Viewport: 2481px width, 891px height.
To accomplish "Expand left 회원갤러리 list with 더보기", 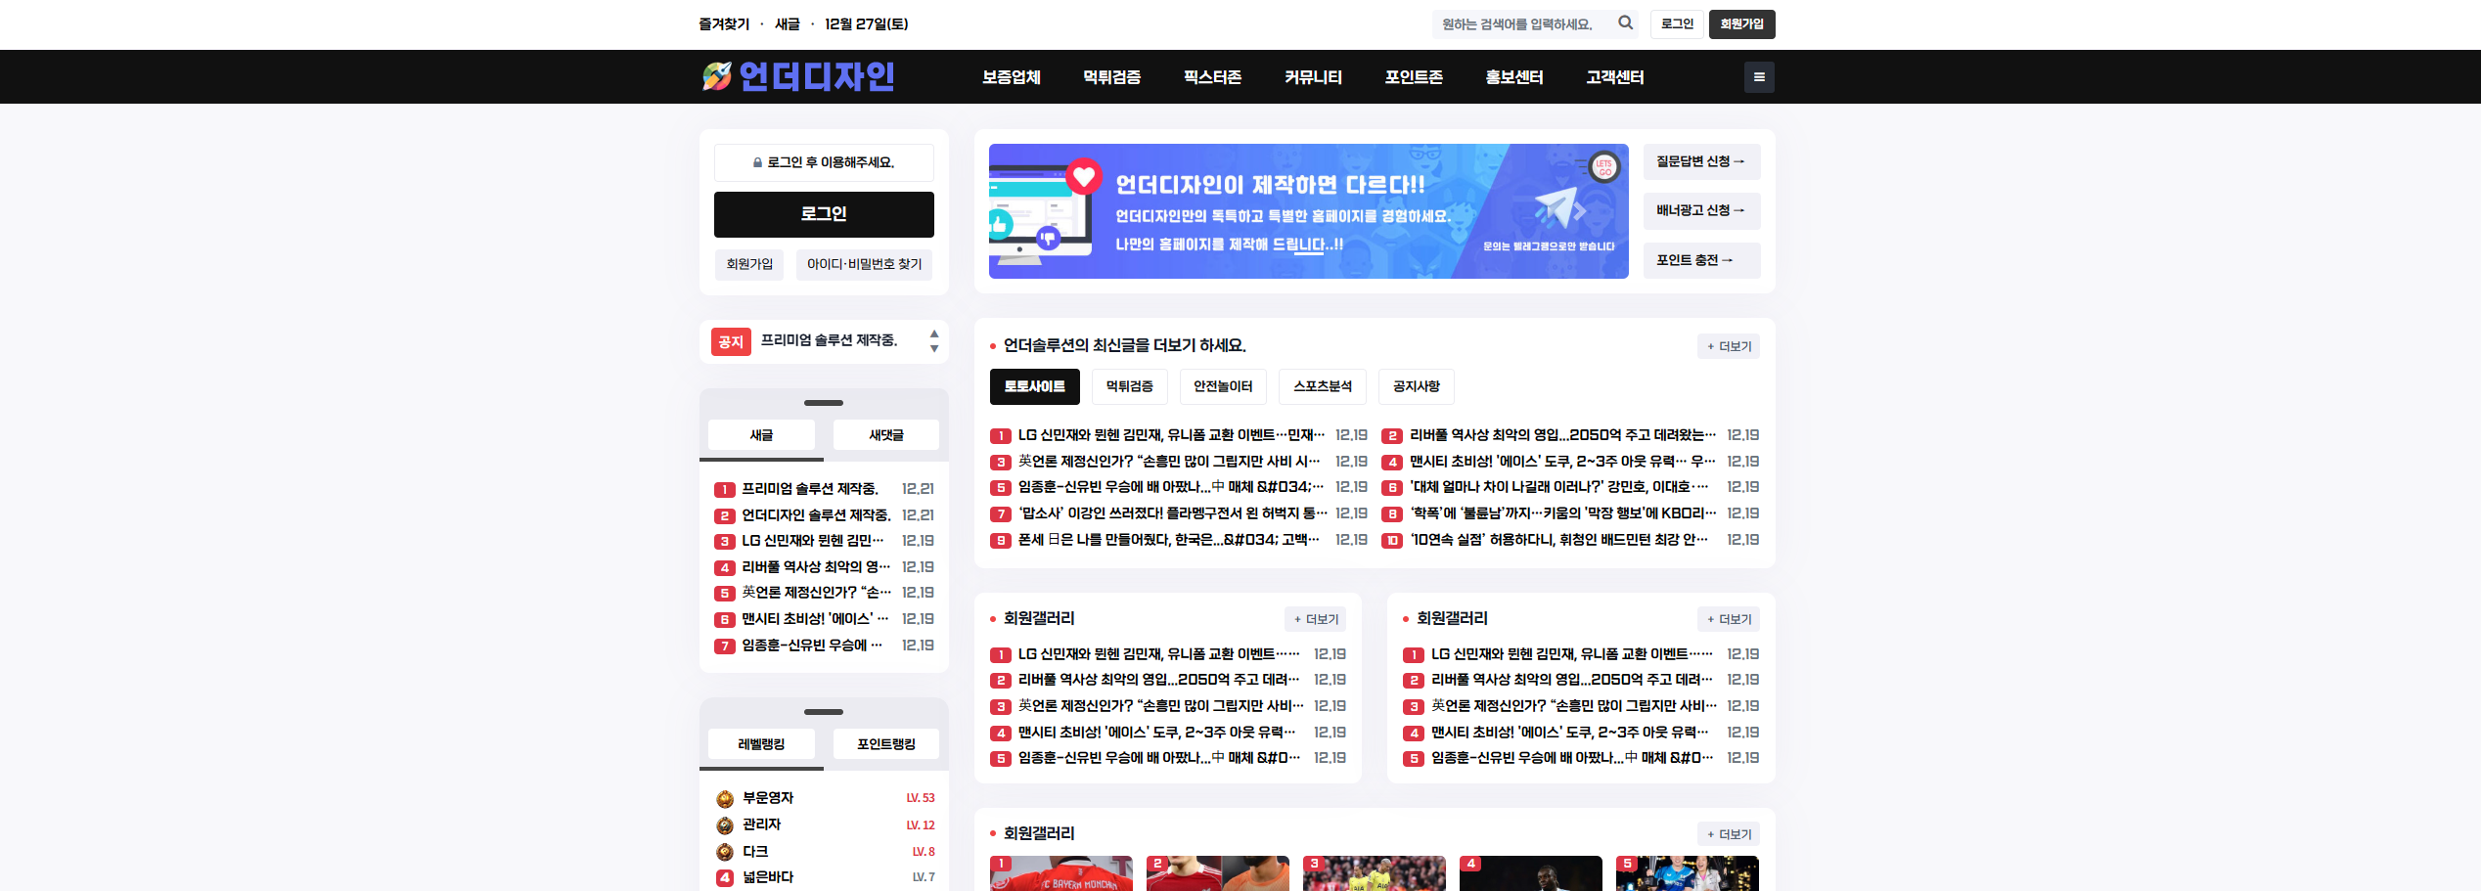I will (x=1316, y=619).
